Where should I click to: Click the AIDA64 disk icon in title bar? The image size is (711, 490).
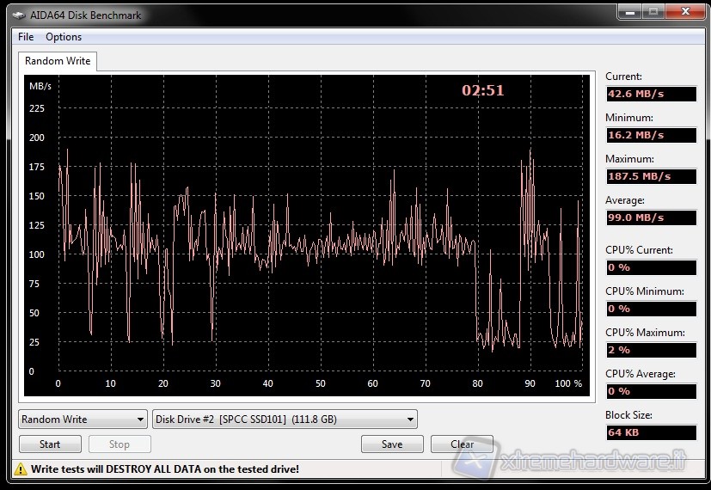18,15
